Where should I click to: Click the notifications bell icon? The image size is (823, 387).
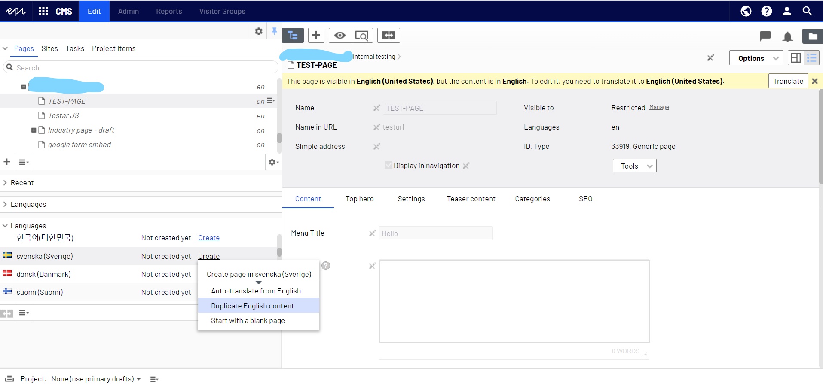787,36
